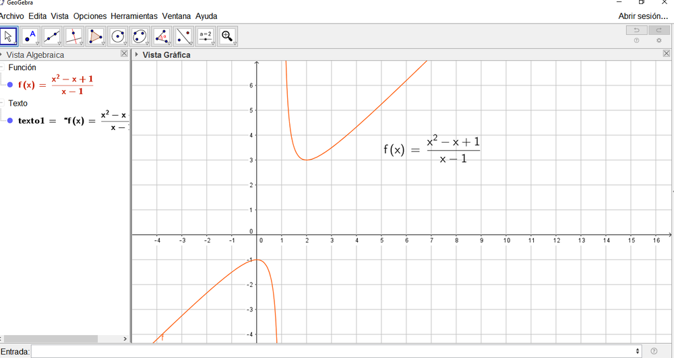Open the Opciones menu

[90, 16]
